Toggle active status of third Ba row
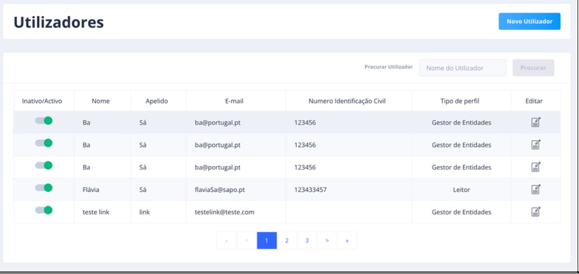This screenshot has width=579, height=274. pyautogui.click(x=43, y=165)
